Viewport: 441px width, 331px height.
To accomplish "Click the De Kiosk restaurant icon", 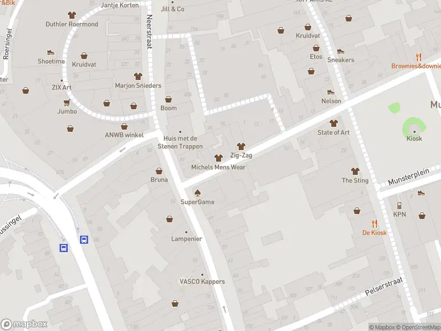I will (x=374, y=224).
